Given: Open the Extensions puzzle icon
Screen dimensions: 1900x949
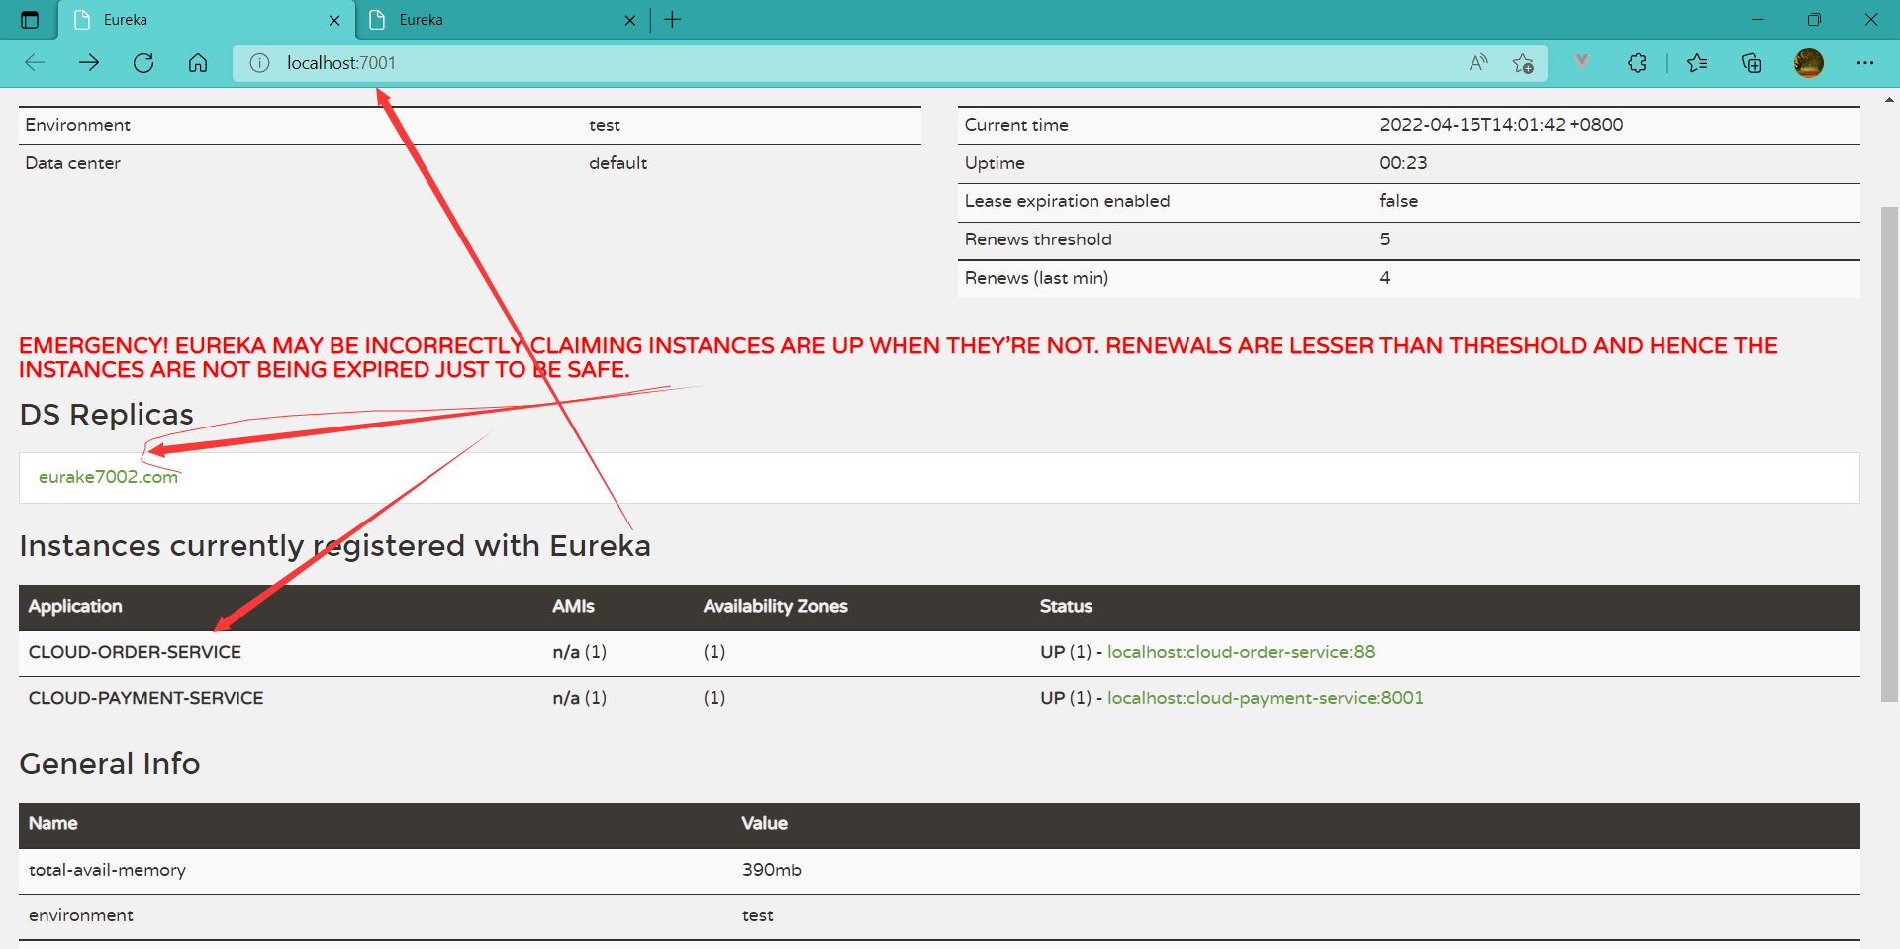Looking at the screenshot, I should pos(1637,63).
